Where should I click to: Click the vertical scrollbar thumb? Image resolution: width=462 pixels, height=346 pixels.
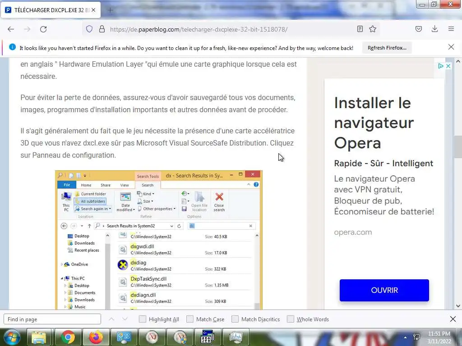[x=458, y=147]
